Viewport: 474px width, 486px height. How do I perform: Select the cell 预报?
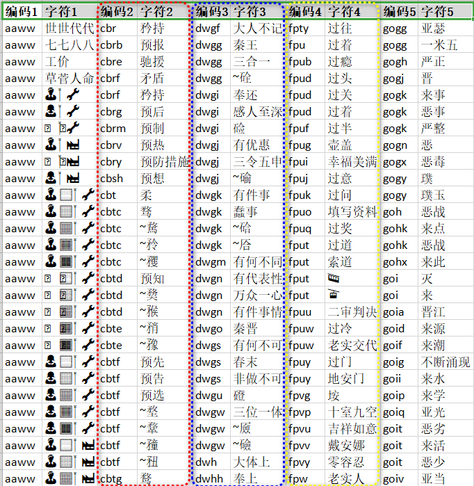pyautogui.click(x=163, y=45)
